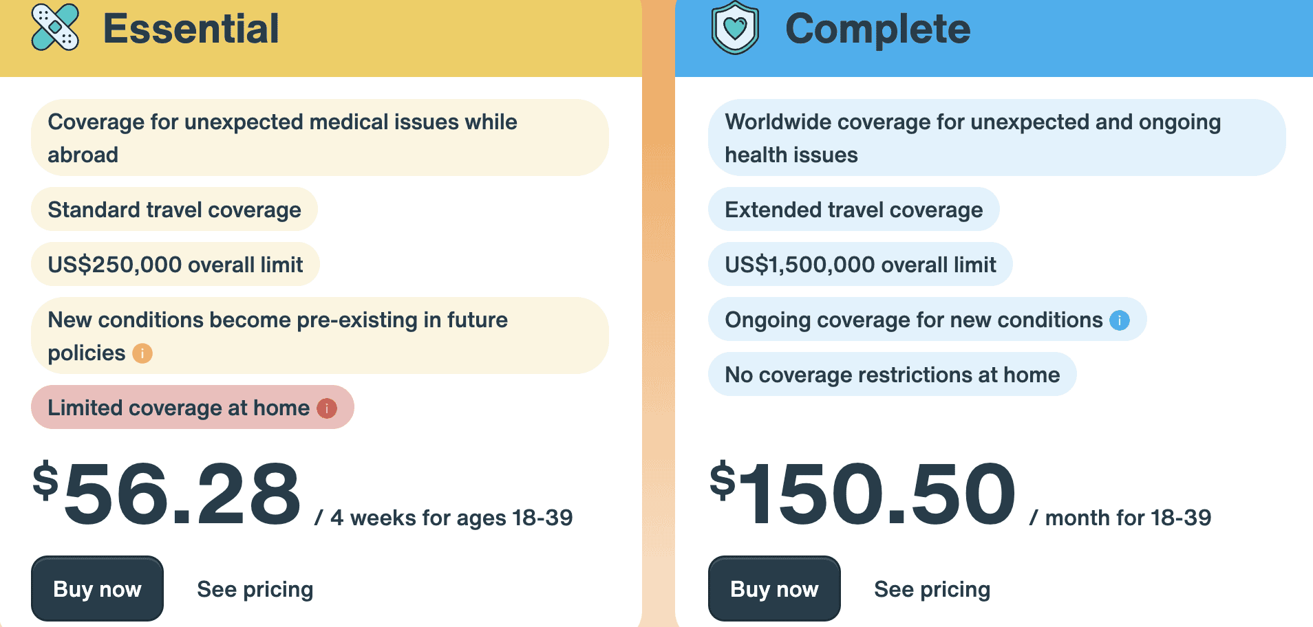Select the No coverage restrictions at home pill

(892, 374)
